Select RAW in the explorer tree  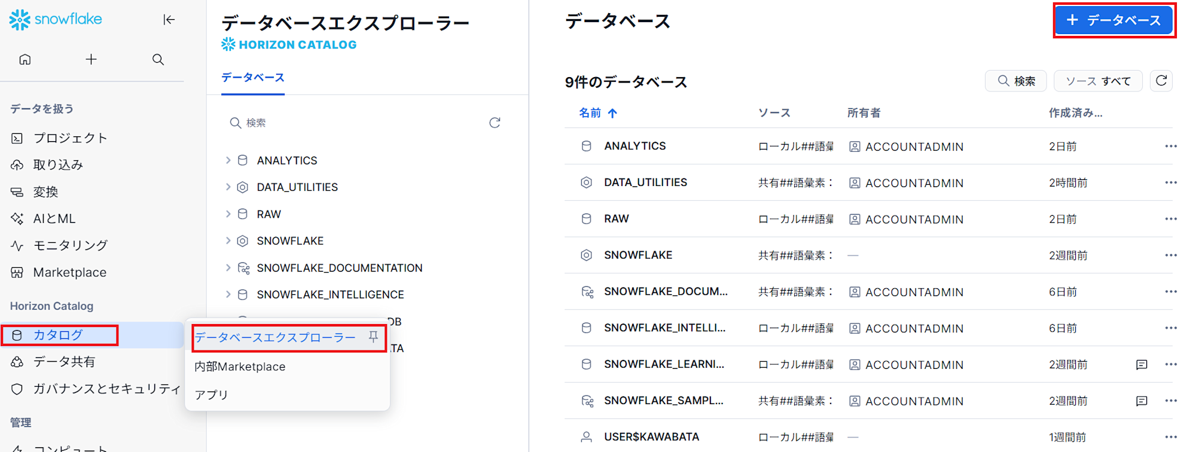click(x=269, y=214)
